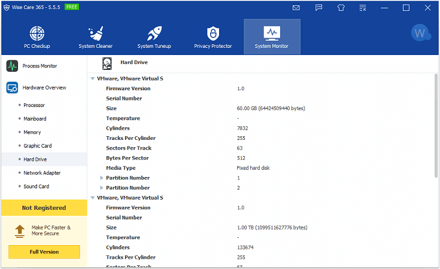Viewport: 440px width, 269px height.
Task: Select Hard Drive in hardware list
Action: 44,160
